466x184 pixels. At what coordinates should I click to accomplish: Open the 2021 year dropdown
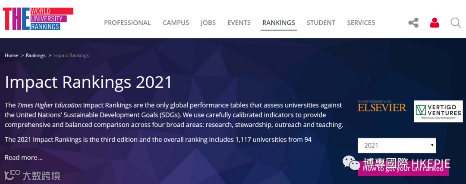point(397,145)
